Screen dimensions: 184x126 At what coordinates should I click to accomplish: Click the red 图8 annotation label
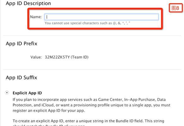pos(176,8)
